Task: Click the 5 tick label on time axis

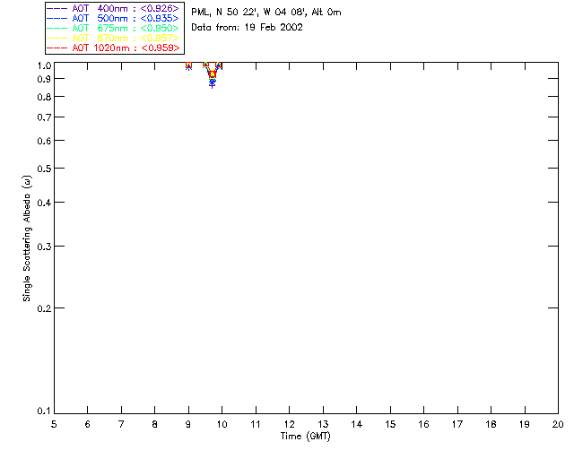Action: (54, 424)
